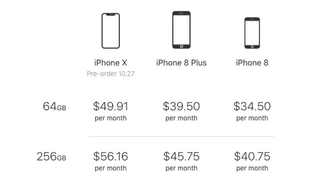
Task: Click 'per month' under $39.50
Action: pos(181,119)
